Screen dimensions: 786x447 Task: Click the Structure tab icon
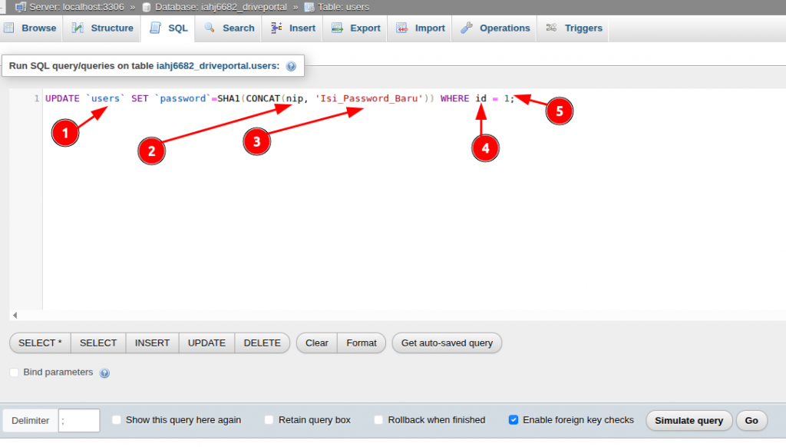(x=78, y=28)
